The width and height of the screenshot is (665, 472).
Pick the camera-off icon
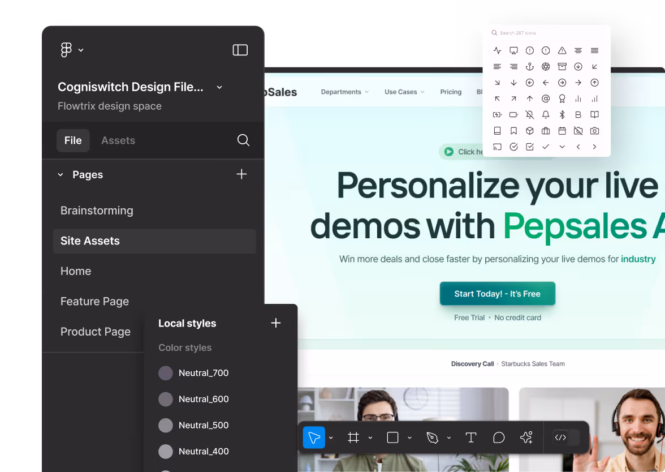[x=578, y=131]
